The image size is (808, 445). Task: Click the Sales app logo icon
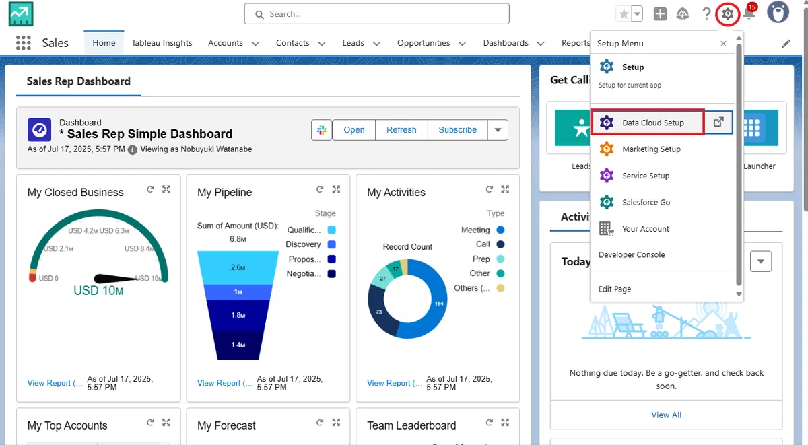click(x=21, y=13)
